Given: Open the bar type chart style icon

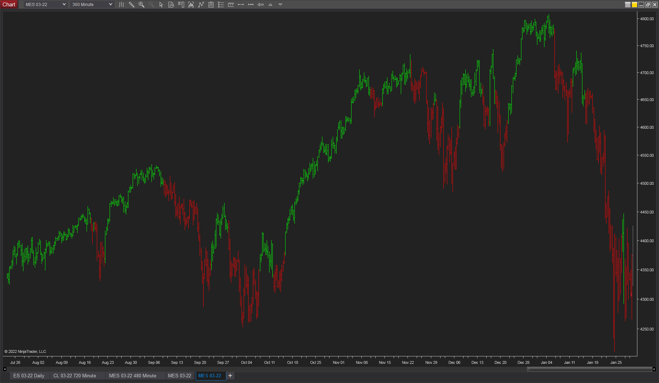Looking at the screenshot, I should 121,5.
